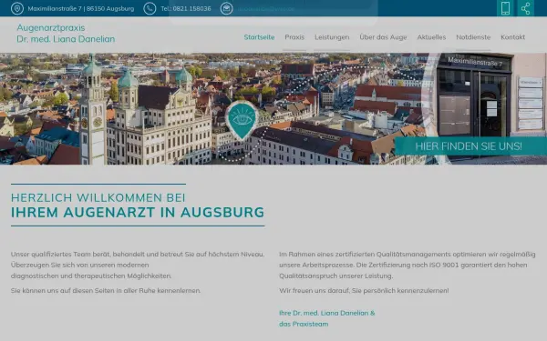The height and width of the screenshot is (341, 547).
Task: Click the eye map pin on the city photo
Action: 242,120
